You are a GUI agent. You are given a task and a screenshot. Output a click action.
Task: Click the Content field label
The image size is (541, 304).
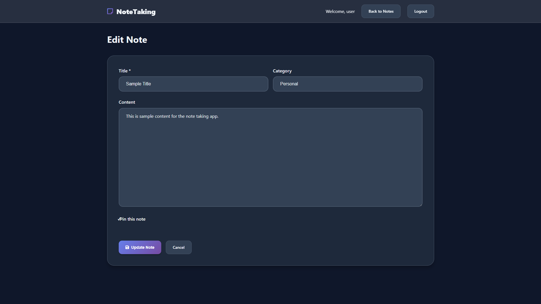point(127,102)
